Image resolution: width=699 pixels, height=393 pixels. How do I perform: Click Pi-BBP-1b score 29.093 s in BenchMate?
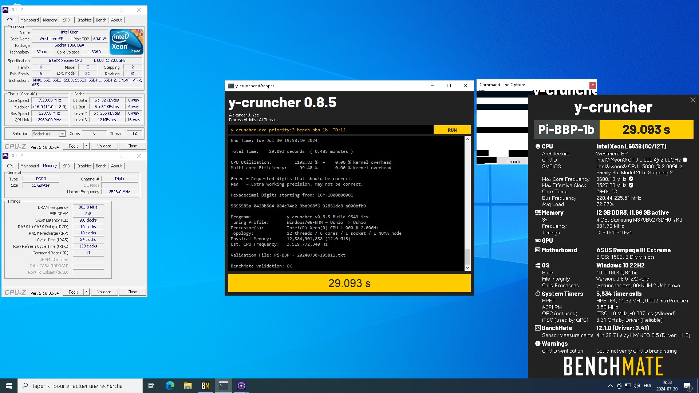(646, 130)
